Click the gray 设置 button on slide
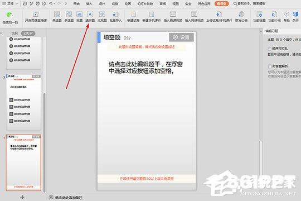 pyautogui.click(x=181, y=37)
